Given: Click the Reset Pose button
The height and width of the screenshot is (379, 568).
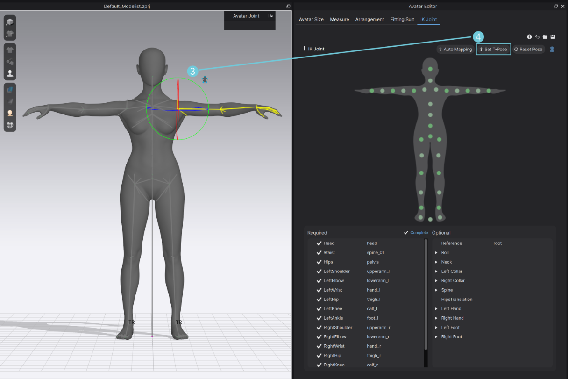Looking at the screenshot, I should coord(528,49).
